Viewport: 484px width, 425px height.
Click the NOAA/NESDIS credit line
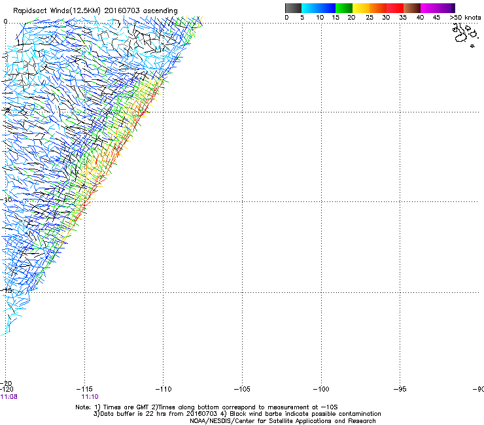[283, 421]
